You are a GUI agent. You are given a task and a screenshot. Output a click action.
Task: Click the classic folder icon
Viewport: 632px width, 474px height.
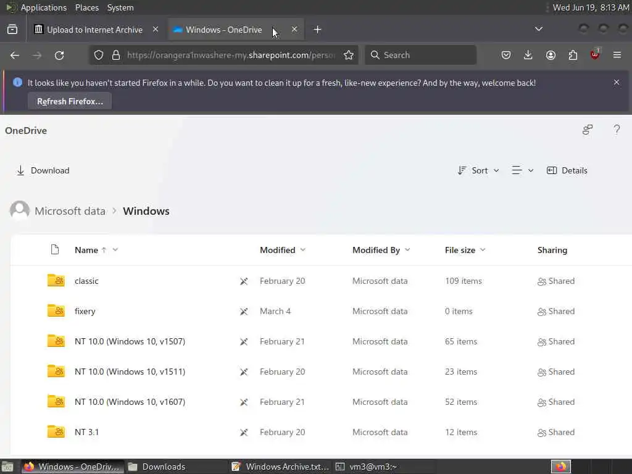click(56, 280)
